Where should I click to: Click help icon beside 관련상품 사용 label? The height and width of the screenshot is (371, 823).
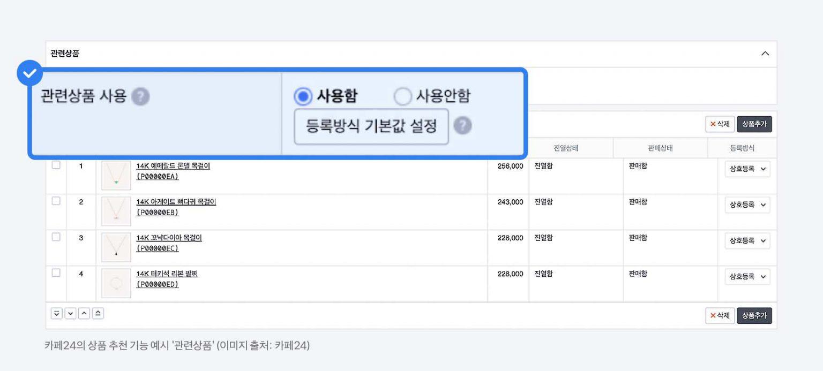140,97
